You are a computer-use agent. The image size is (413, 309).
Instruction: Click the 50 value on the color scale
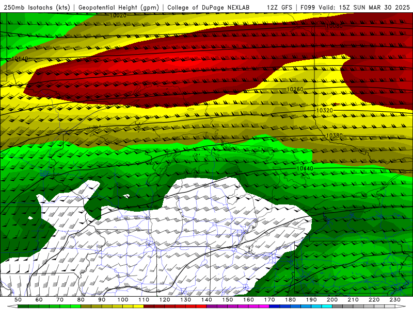click(18, 300)
